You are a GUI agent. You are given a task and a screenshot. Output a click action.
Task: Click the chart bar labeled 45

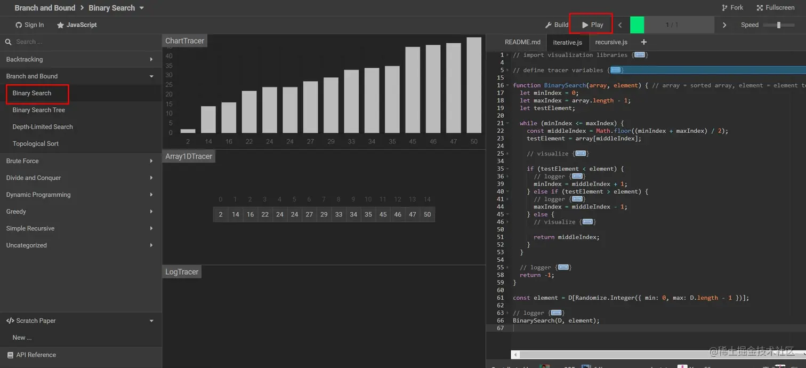413,90
